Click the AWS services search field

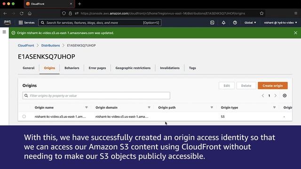point(100,23)
